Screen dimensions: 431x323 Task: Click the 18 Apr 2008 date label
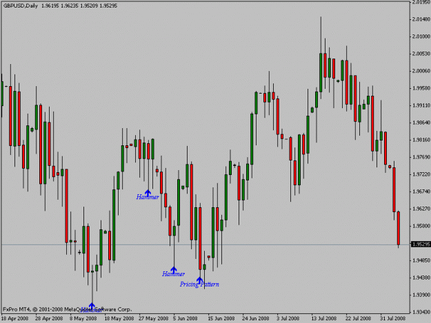pos(15,318)
